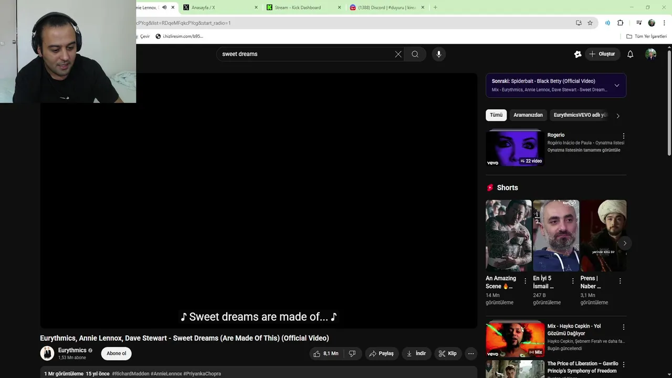Open The Price of Liberation video title

[x=582, y=367]
